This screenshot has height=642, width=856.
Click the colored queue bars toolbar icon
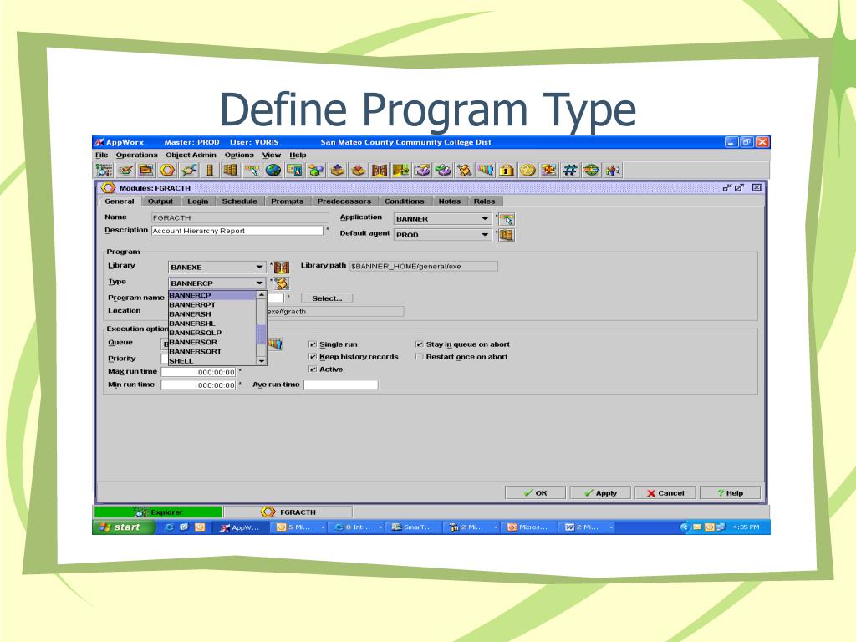click(x=486, y=171)
